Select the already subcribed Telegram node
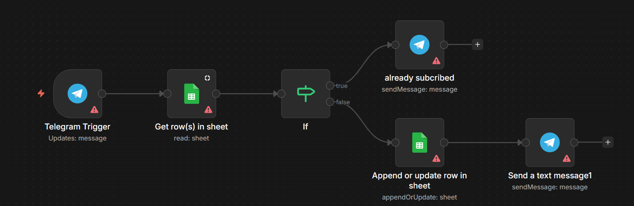 [x=419, y=45]
